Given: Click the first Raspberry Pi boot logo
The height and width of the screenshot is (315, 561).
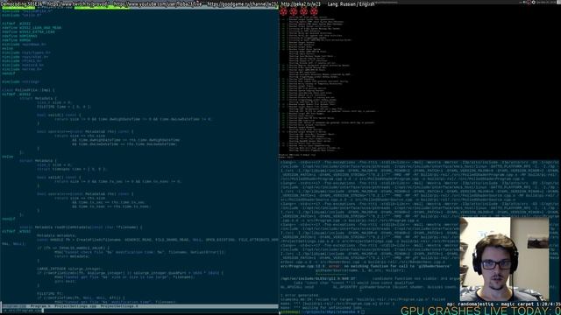Looking at the screenshot, I should (x=284, y=11).
